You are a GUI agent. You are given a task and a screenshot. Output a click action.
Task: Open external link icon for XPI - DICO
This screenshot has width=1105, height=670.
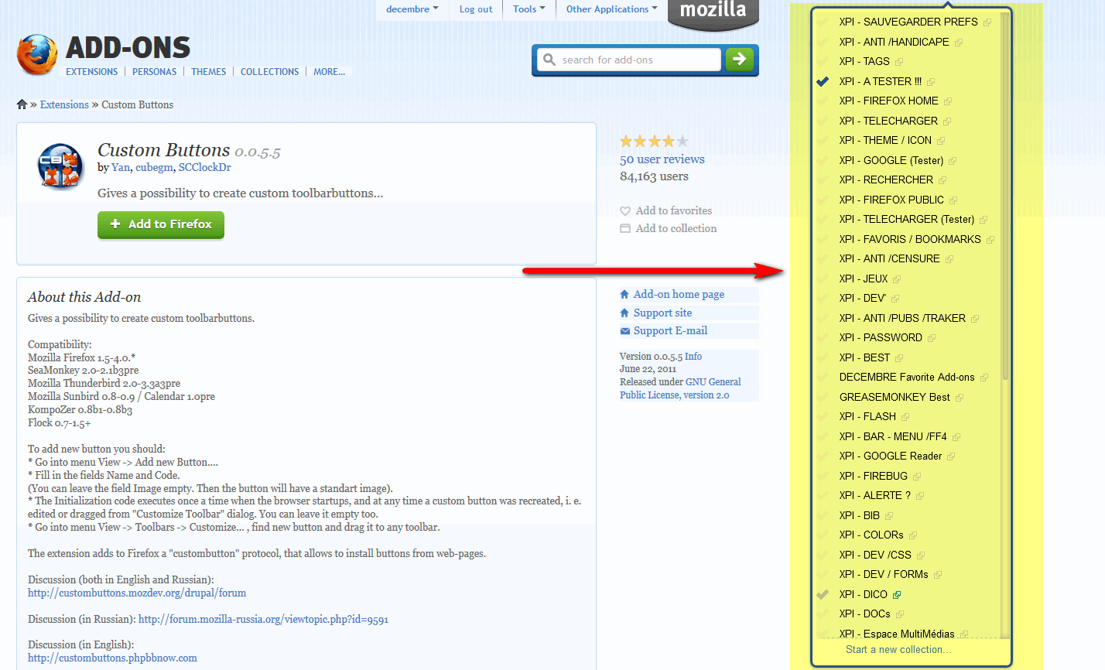[x=897, y=595]
